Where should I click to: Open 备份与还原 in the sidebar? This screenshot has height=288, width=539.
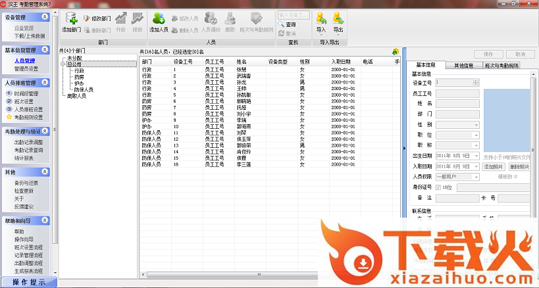[x=26, y=183]
